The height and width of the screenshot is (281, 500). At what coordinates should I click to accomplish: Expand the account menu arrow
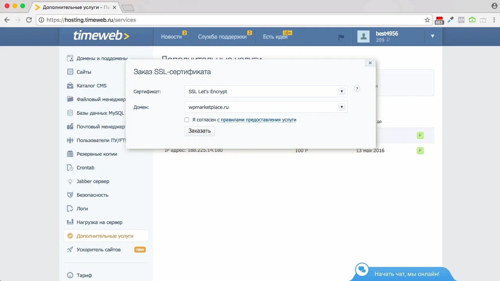pos(432,36)
